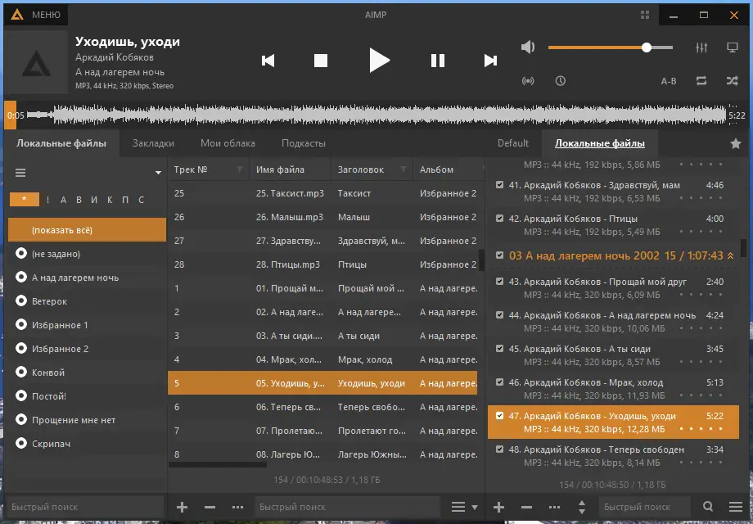This screenshot has width=753, height=524.
Task: Uncheck track 47 Уходишь, уходи
Action: point(499,416)
